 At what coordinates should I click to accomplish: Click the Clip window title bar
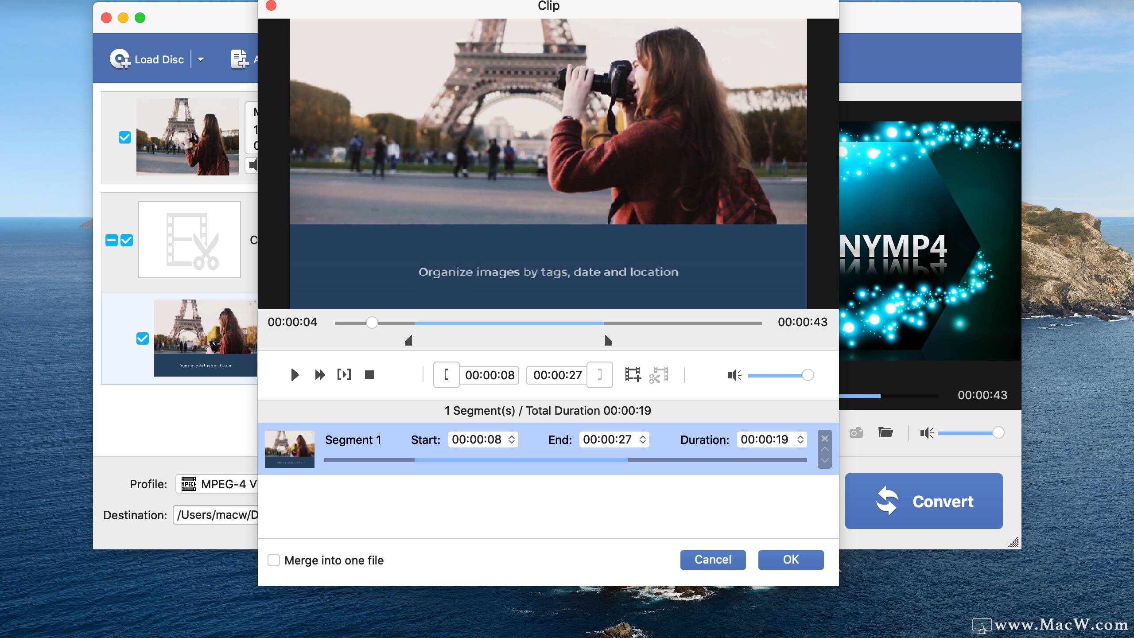point(549,6)
